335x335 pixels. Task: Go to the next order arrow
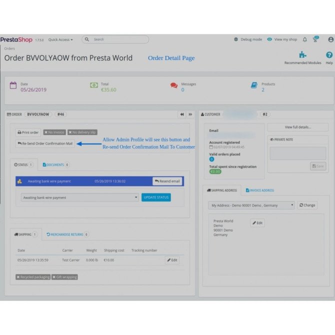190,114
